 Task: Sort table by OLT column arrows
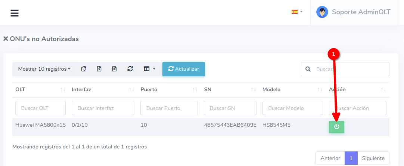coord(63,90)
